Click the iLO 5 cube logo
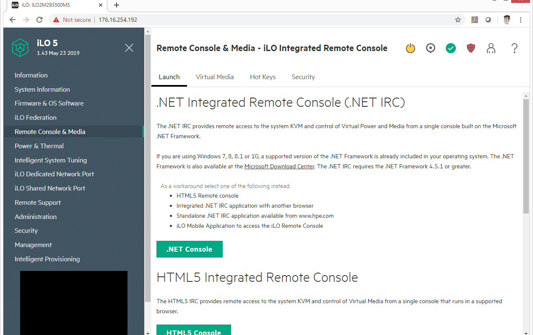Screen dimensions: 533x335 tap(20, 48)
